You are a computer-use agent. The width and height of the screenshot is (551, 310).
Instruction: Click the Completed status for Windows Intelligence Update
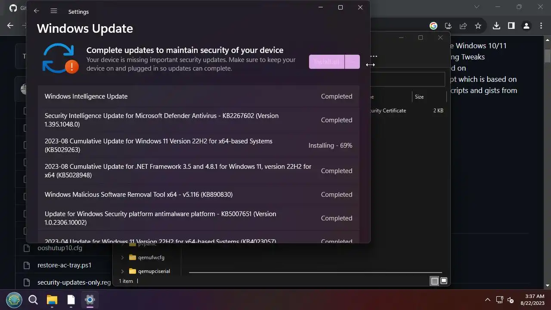[x=337, y=96]
